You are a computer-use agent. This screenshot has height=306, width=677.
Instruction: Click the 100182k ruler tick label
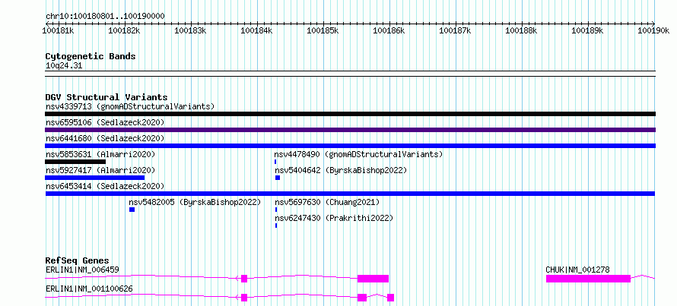(124, 30)
